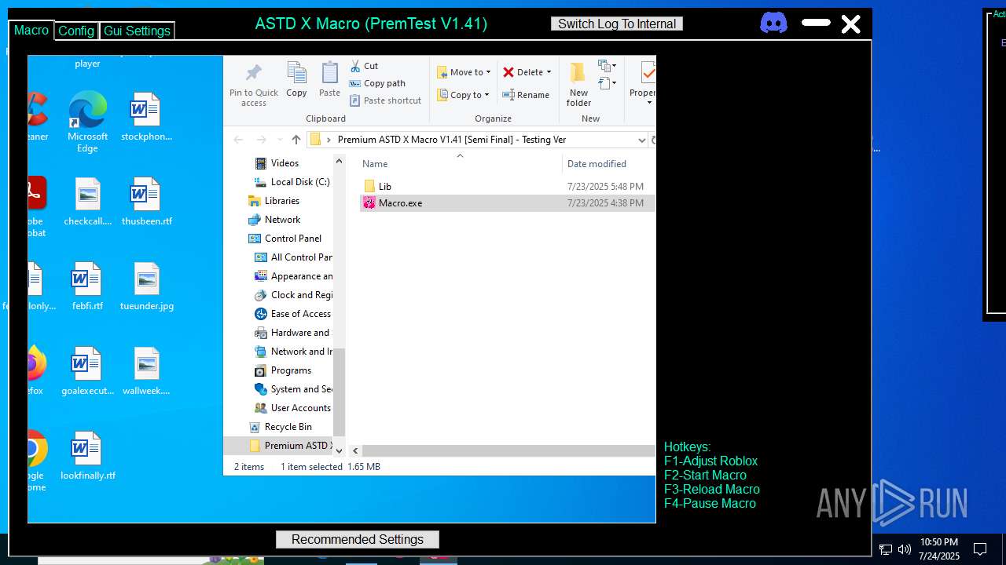The width and height of the screenshot is (1006, 565).
Task: Open tueunder.jpg desktop icon
Action: [x=147, y=286]
